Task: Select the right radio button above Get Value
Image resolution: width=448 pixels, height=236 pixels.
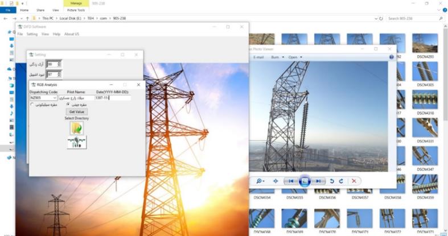Action: 68,105
